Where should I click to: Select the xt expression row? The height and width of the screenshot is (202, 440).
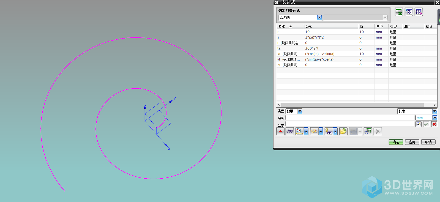click(x=357, y=54)
